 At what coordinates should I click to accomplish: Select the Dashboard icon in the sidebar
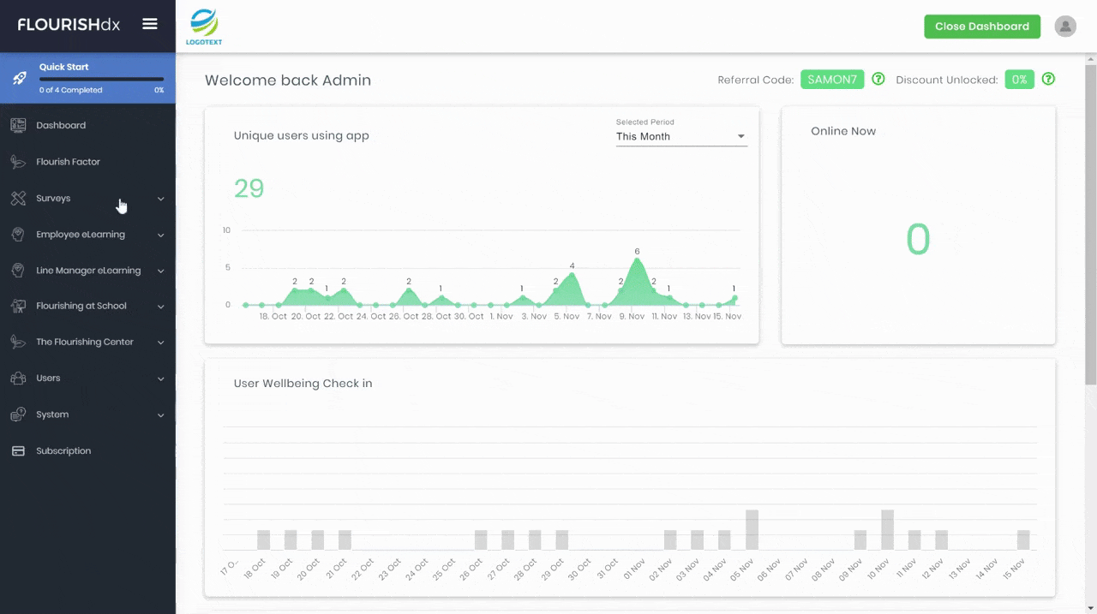click(18, 125)
